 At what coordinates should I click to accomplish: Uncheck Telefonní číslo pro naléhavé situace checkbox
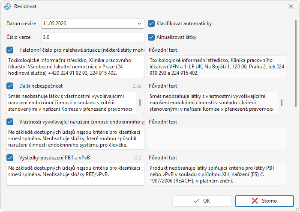pos(10,50)
